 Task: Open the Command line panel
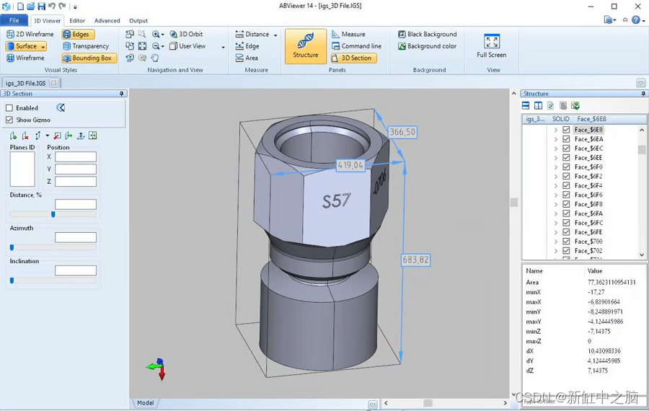(356, 46)
